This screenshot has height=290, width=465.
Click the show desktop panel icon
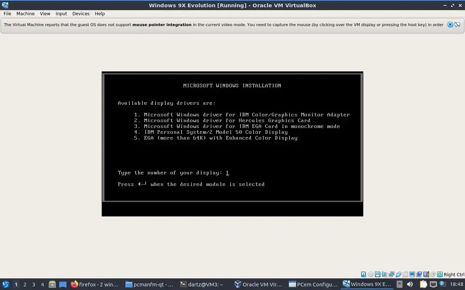63,284
